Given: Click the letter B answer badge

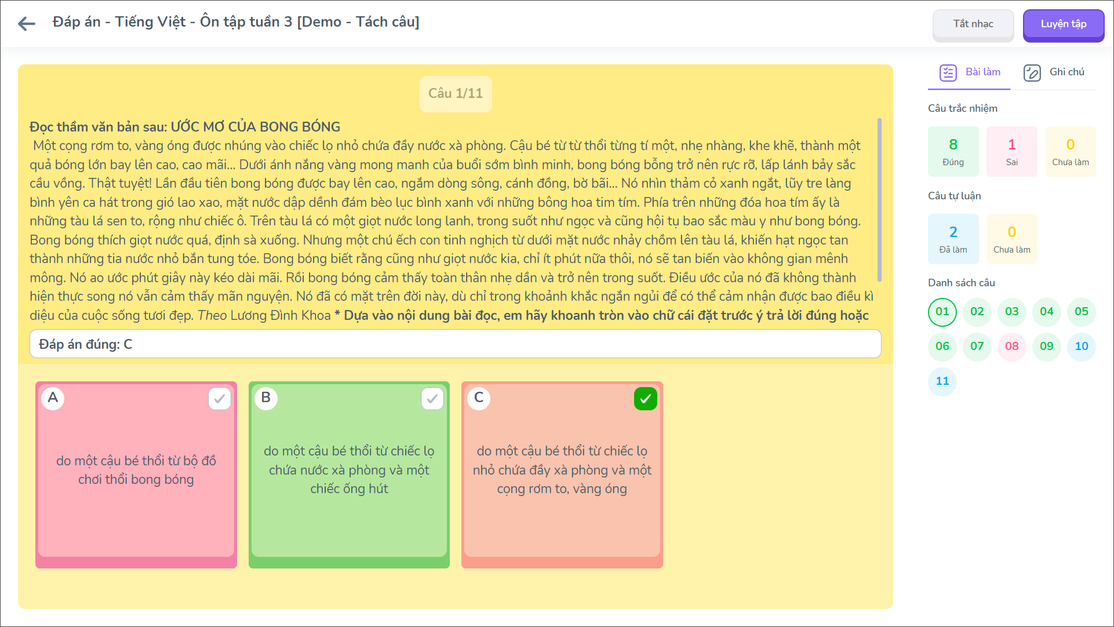Looking at the screenshot, I should (266, 398).
